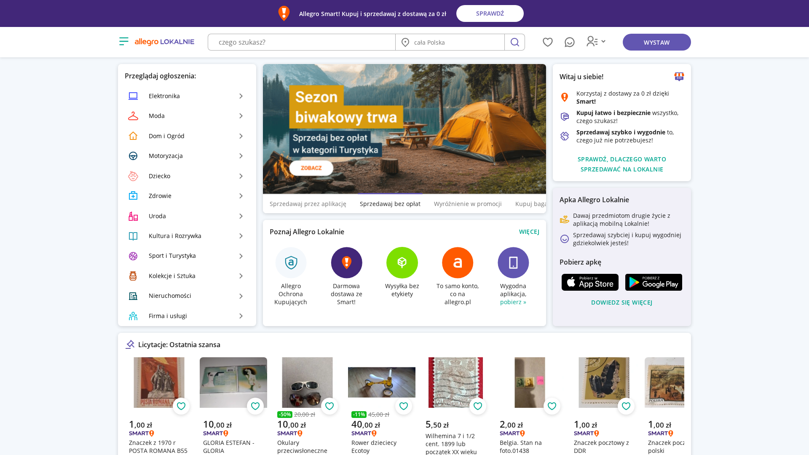This screenshot has height=455, width=809.
Task: Click the SPRAWDŹ button in top banner
Action: pyautogui.click(x=490, y=13)
